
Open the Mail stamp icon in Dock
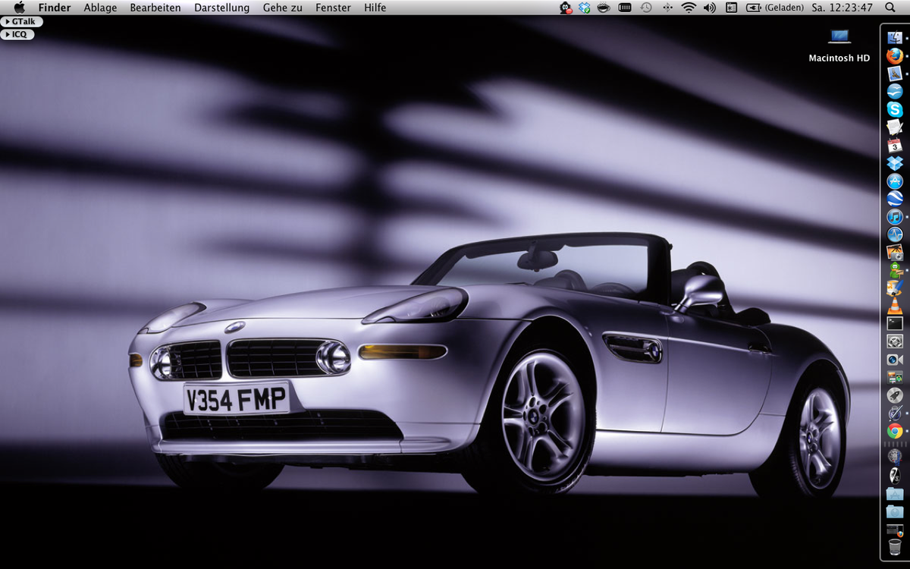point(895,74)
